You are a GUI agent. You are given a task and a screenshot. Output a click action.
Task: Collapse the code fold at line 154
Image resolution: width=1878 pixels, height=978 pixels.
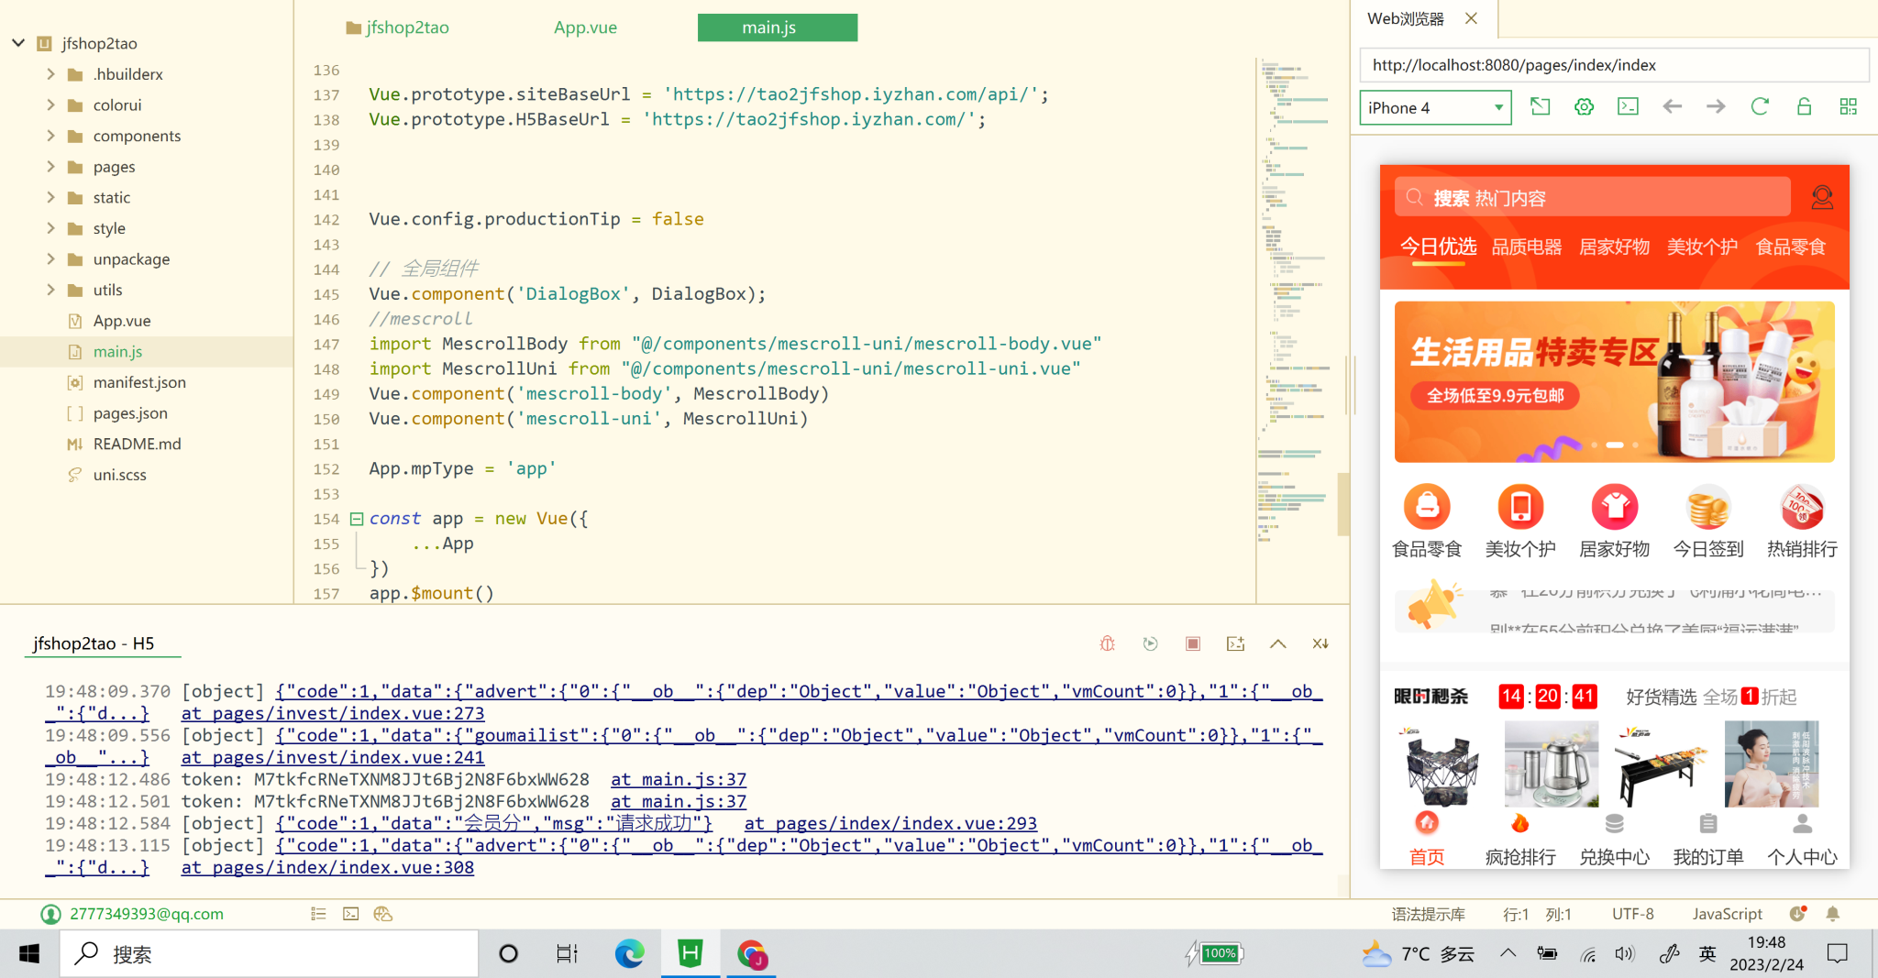357,519
